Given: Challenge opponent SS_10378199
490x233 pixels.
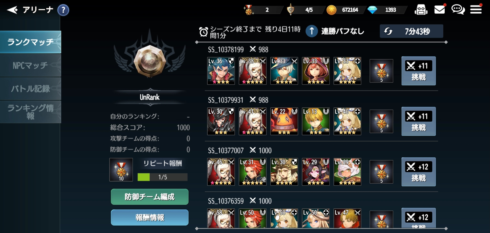Looking at the screenshot, I should tap(418, 71).
